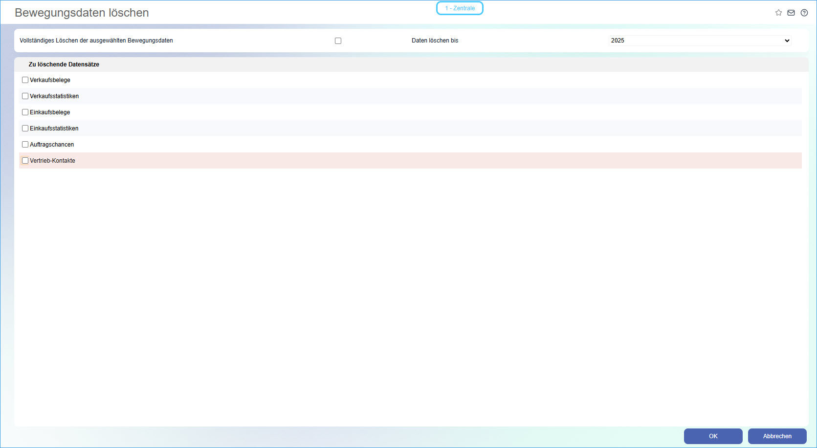The height and width of the screenshot is (448, 817).
Task: Click the Zu löschende Datensätze column header
Action: pos(64,64)
